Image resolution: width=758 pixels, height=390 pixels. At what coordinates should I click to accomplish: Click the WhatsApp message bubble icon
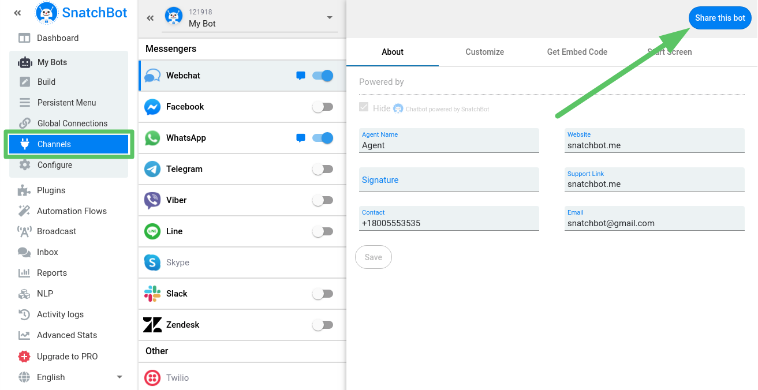(300, 138)
